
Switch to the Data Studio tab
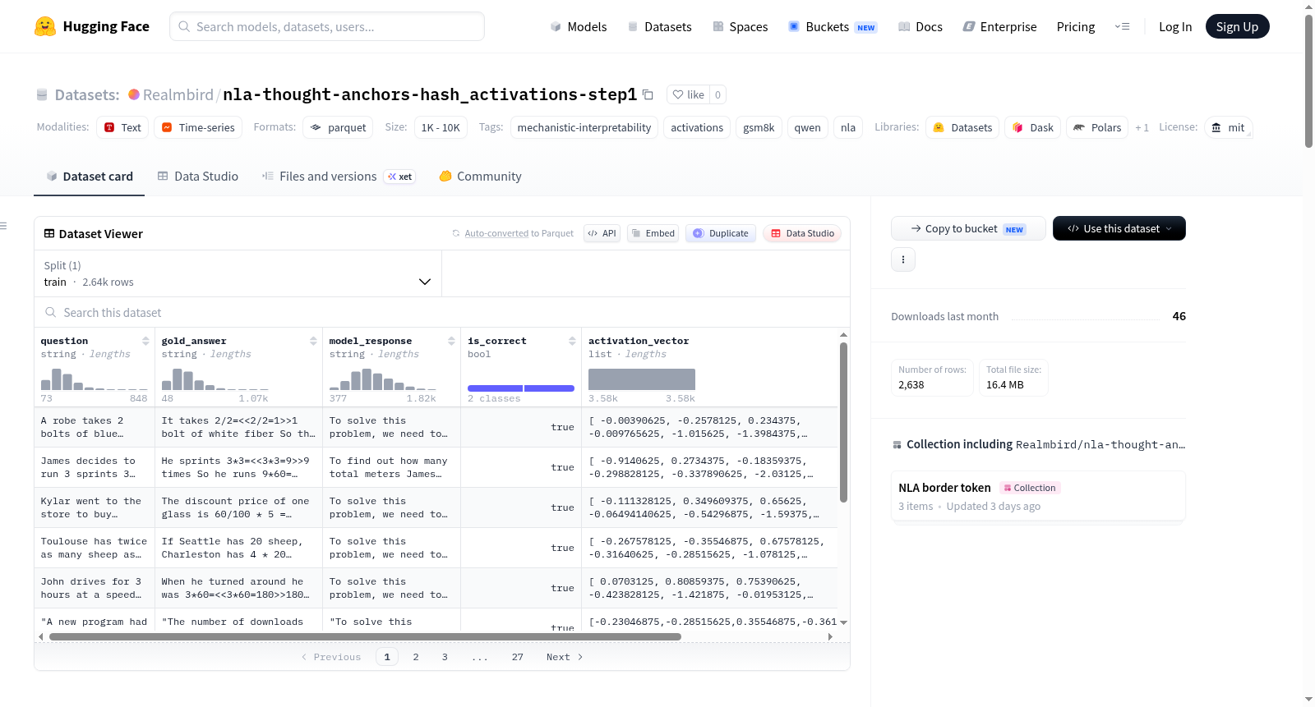pos(198,177)
